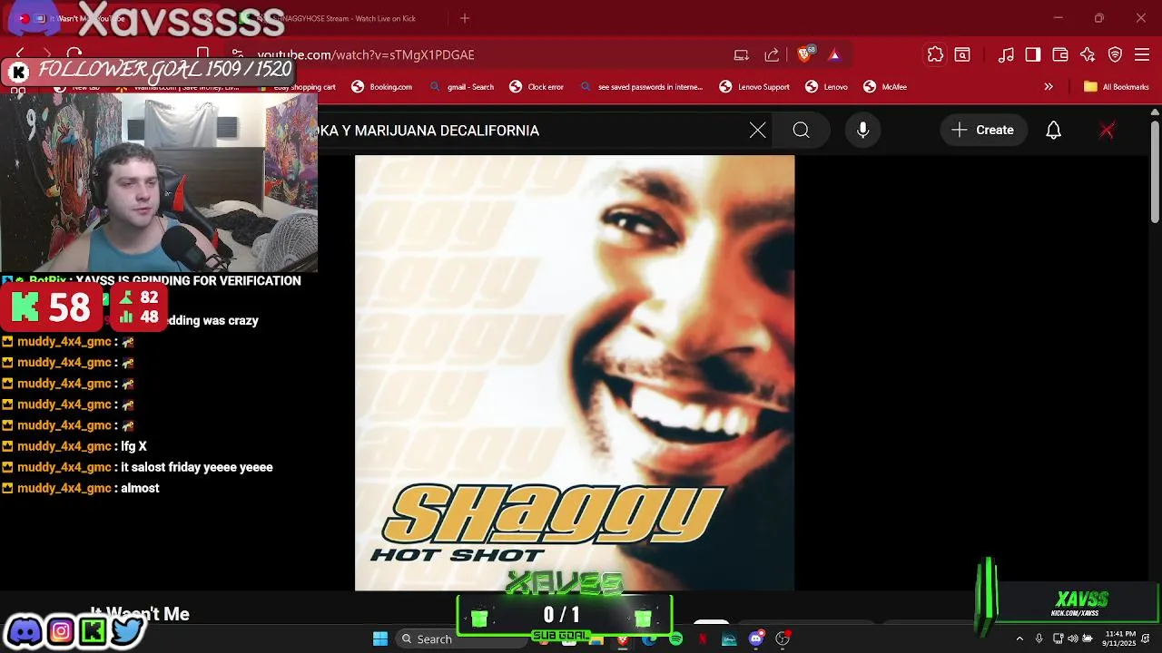This screenshot has width=1162, height=653.
Task: Click the system tray microphone icon
Action: tap(1039, 638)
